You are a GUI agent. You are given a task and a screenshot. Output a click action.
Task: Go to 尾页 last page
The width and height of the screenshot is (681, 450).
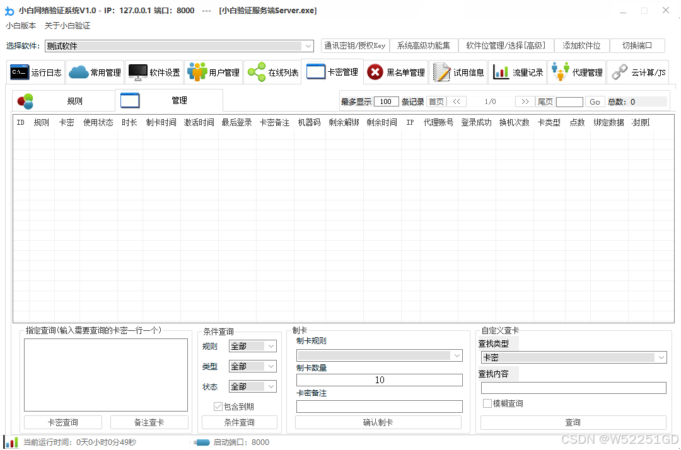(545, 101)
